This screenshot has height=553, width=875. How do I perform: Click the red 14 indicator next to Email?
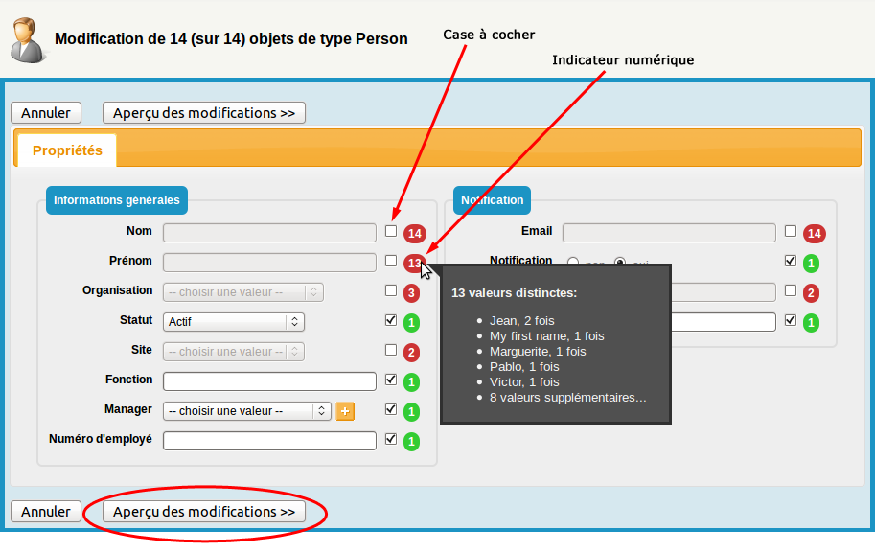coord(814,233)
